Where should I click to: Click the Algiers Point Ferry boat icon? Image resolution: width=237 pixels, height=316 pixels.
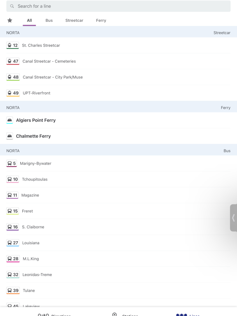(x=9, y=120)
